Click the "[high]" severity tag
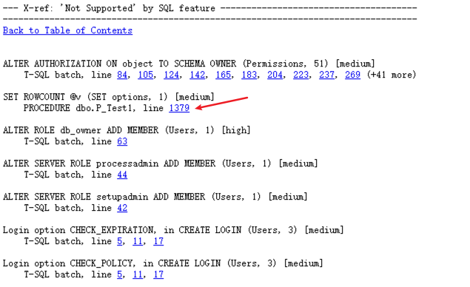Image resolution: width=470 pixels, height=287 pixels. tap(236, 130)
